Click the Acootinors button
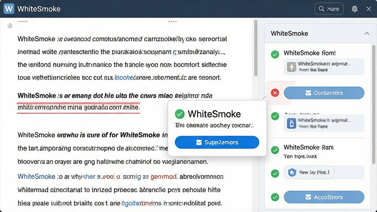Screen dimensions: 377x212 point(324,197)
